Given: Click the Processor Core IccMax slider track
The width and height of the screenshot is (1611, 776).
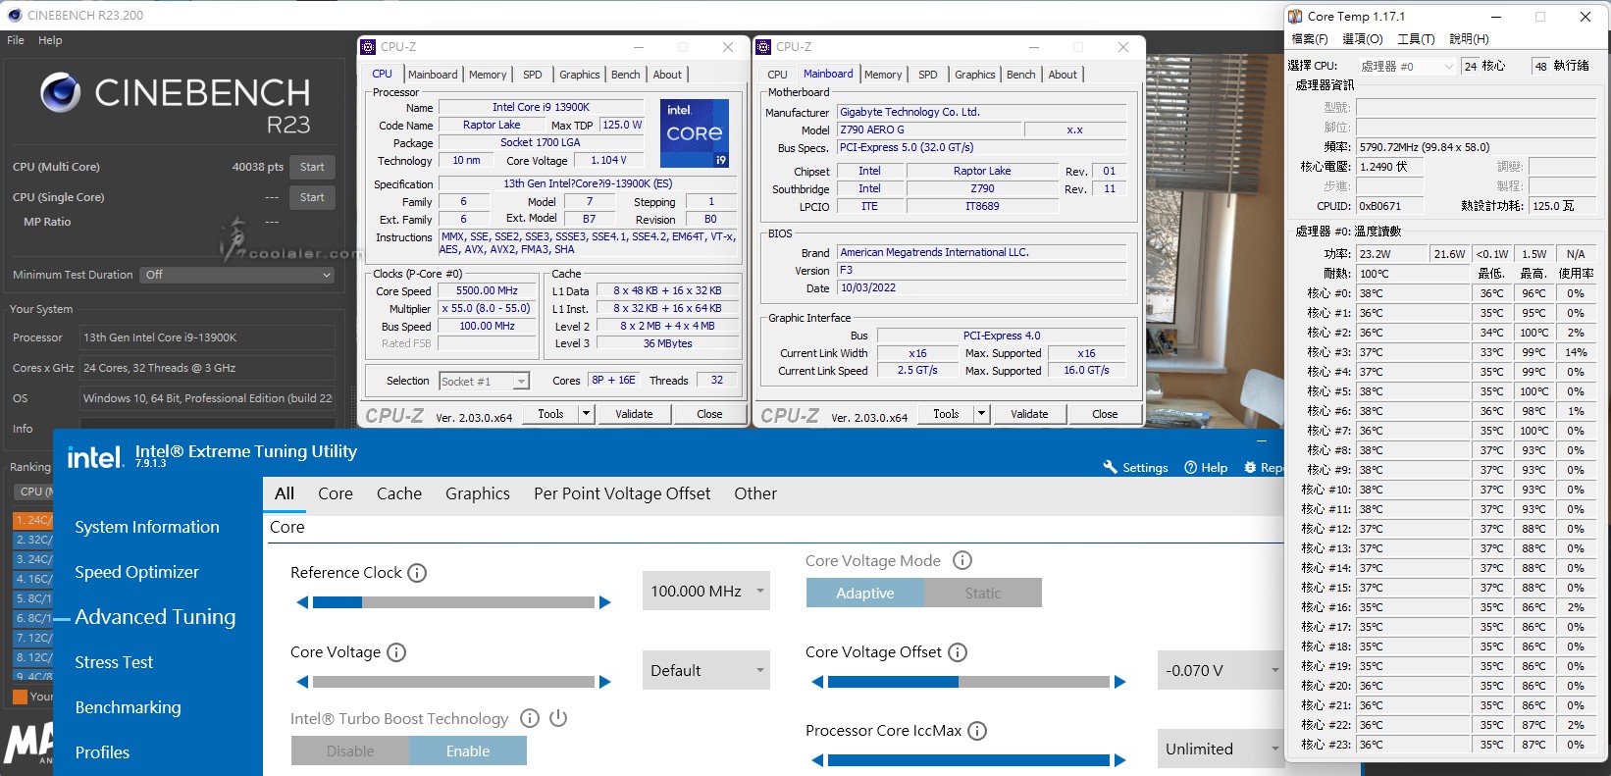Looking at the screenshot, I should (x=968, y=760).
